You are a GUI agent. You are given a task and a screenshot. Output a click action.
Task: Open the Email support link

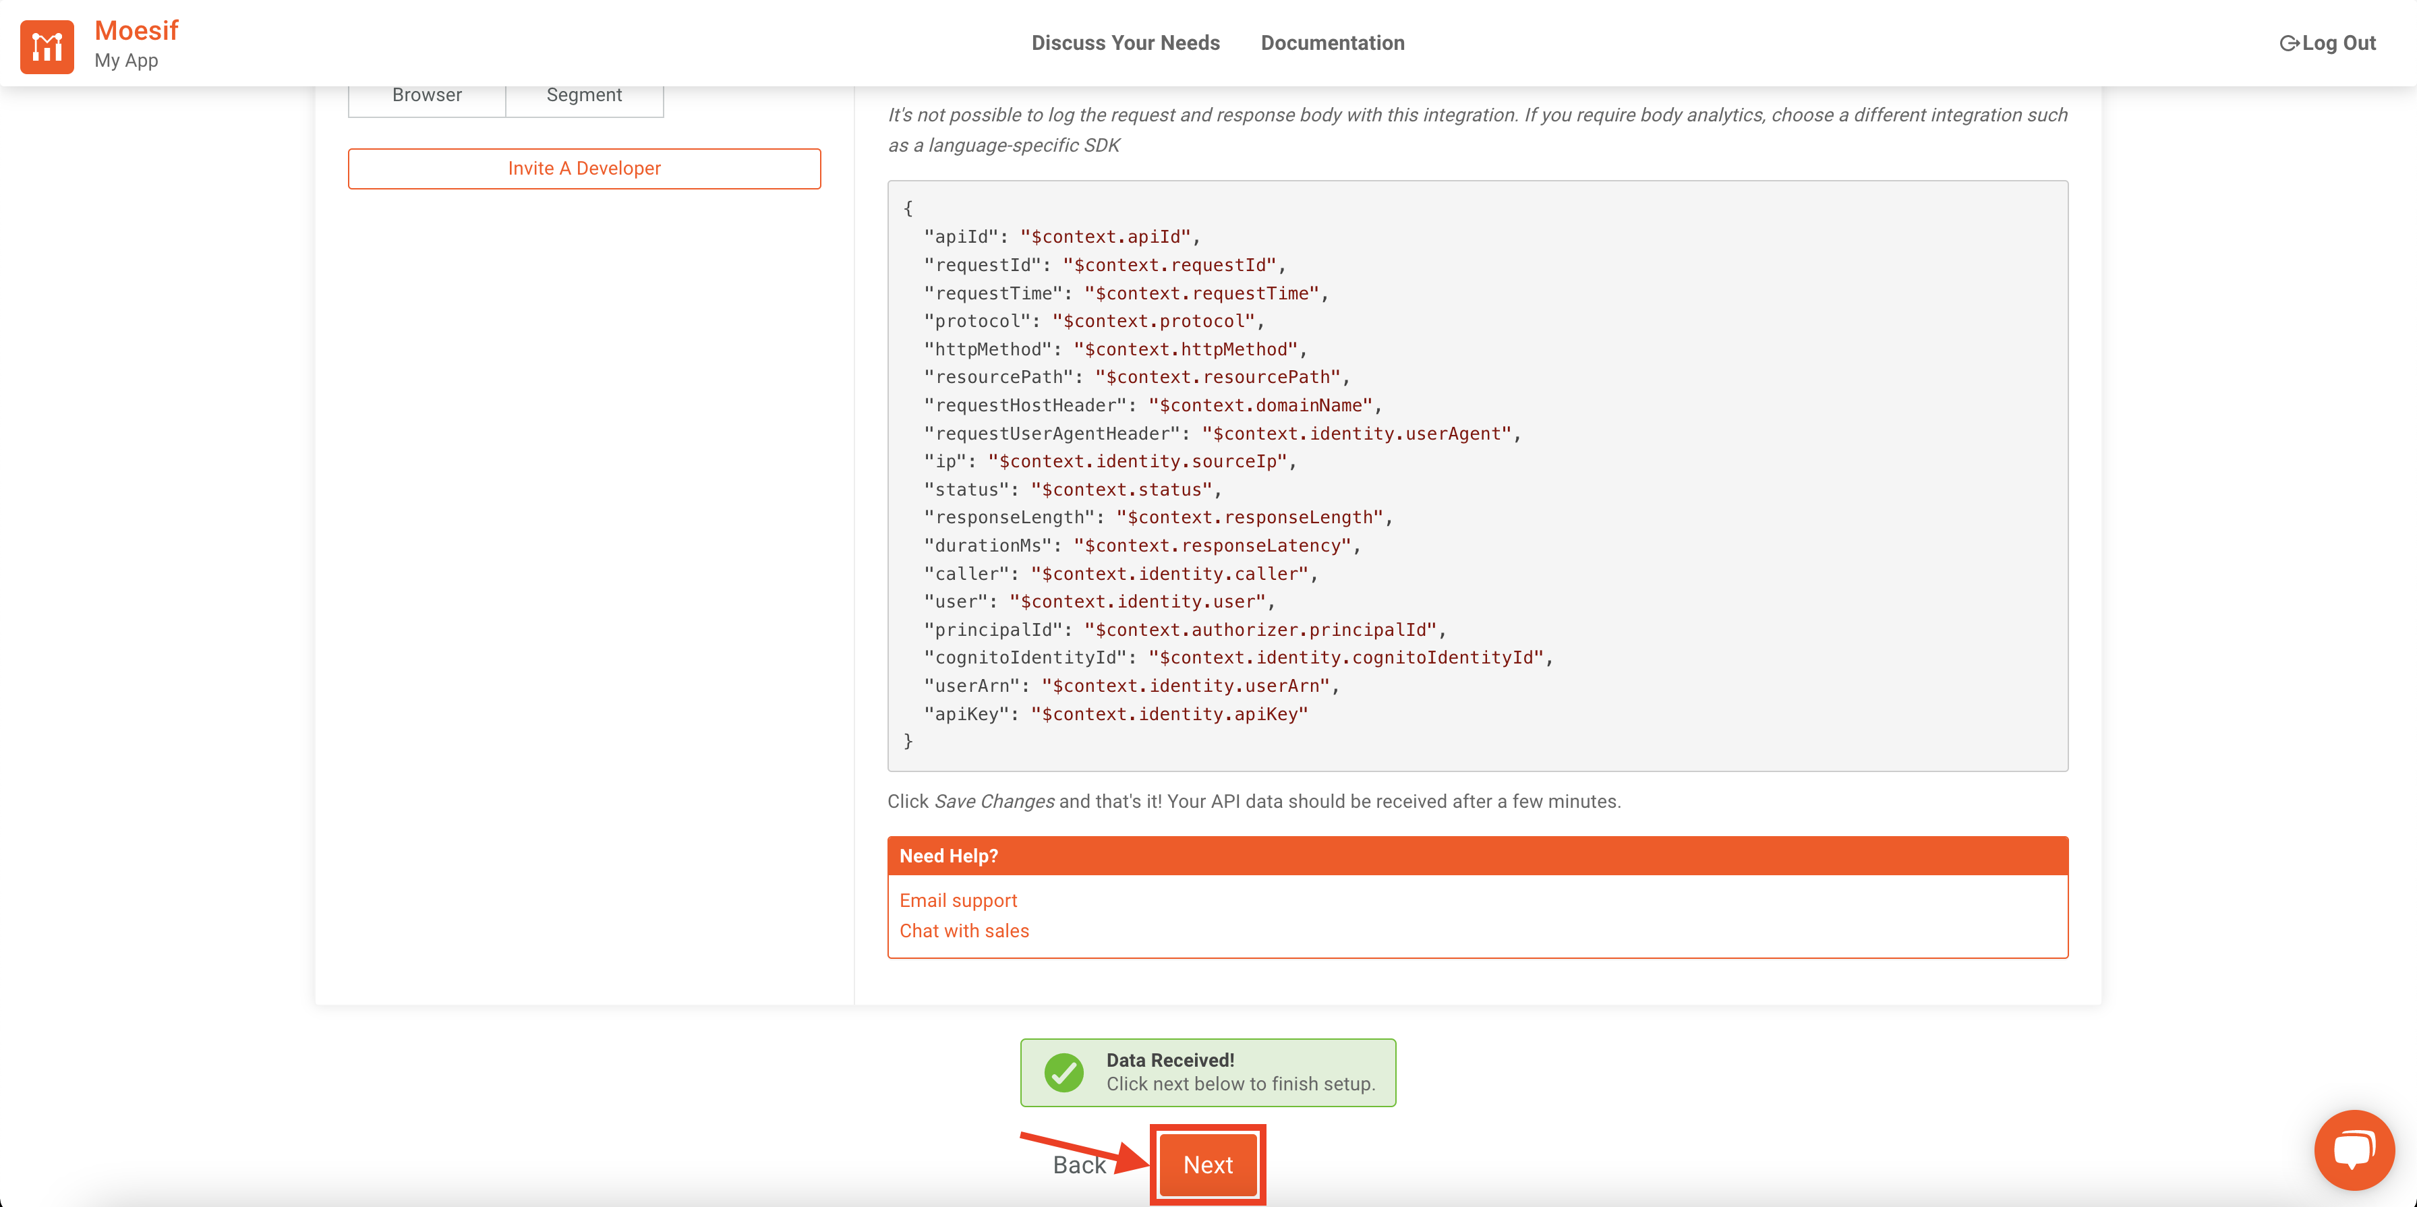[x=958, y=900]
